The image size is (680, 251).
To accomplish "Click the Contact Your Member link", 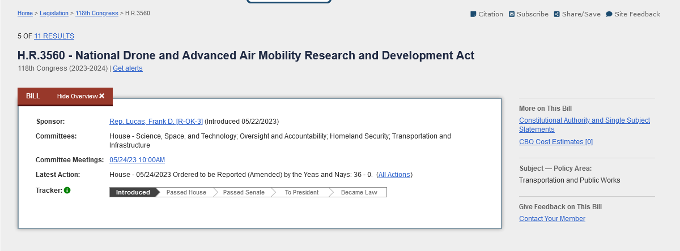I will point(552,219).
